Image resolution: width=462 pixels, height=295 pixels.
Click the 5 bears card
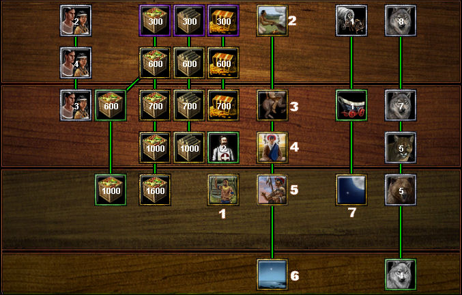(x=401, y=190)
